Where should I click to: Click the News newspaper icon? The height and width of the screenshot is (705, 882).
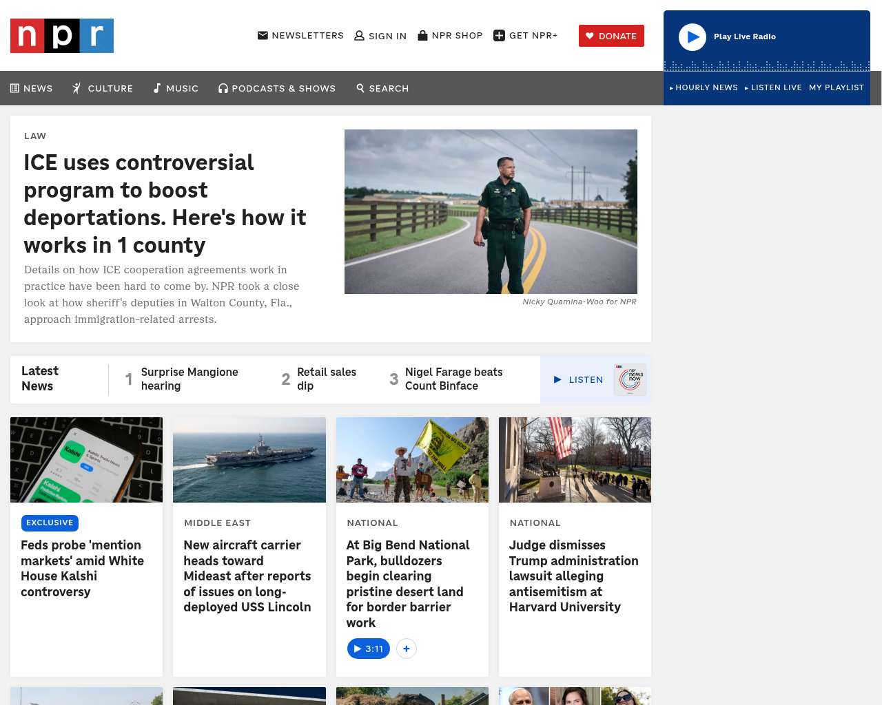tap(14, 88)
